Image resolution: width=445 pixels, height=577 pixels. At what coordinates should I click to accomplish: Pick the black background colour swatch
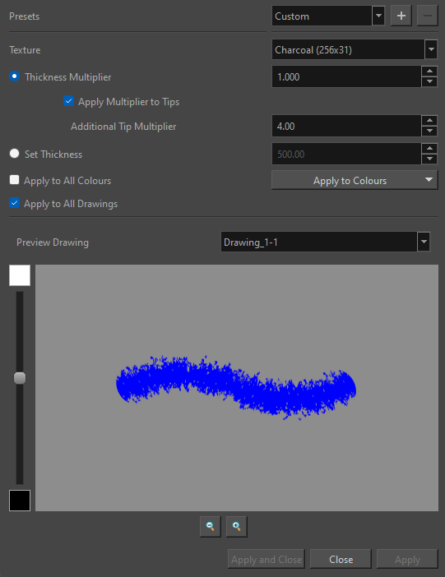(20, 501)
